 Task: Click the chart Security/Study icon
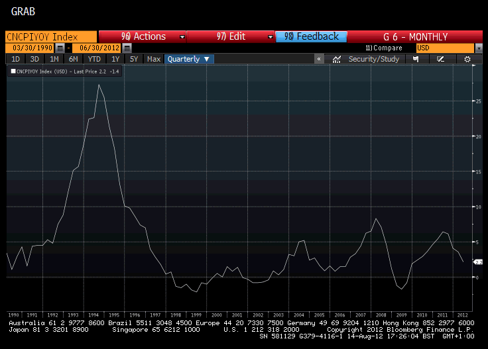click(x=336, y=59)
